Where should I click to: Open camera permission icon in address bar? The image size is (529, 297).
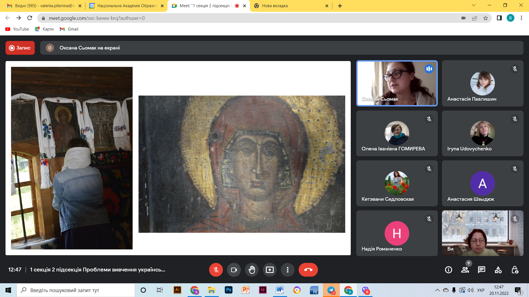[463, 18]
